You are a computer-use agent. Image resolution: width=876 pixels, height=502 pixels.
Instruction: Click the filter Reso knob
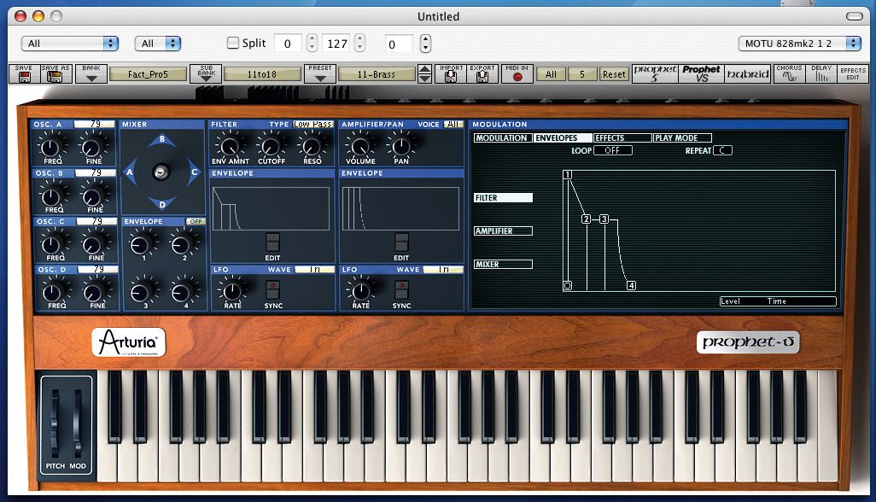click(x=311, y=147)
